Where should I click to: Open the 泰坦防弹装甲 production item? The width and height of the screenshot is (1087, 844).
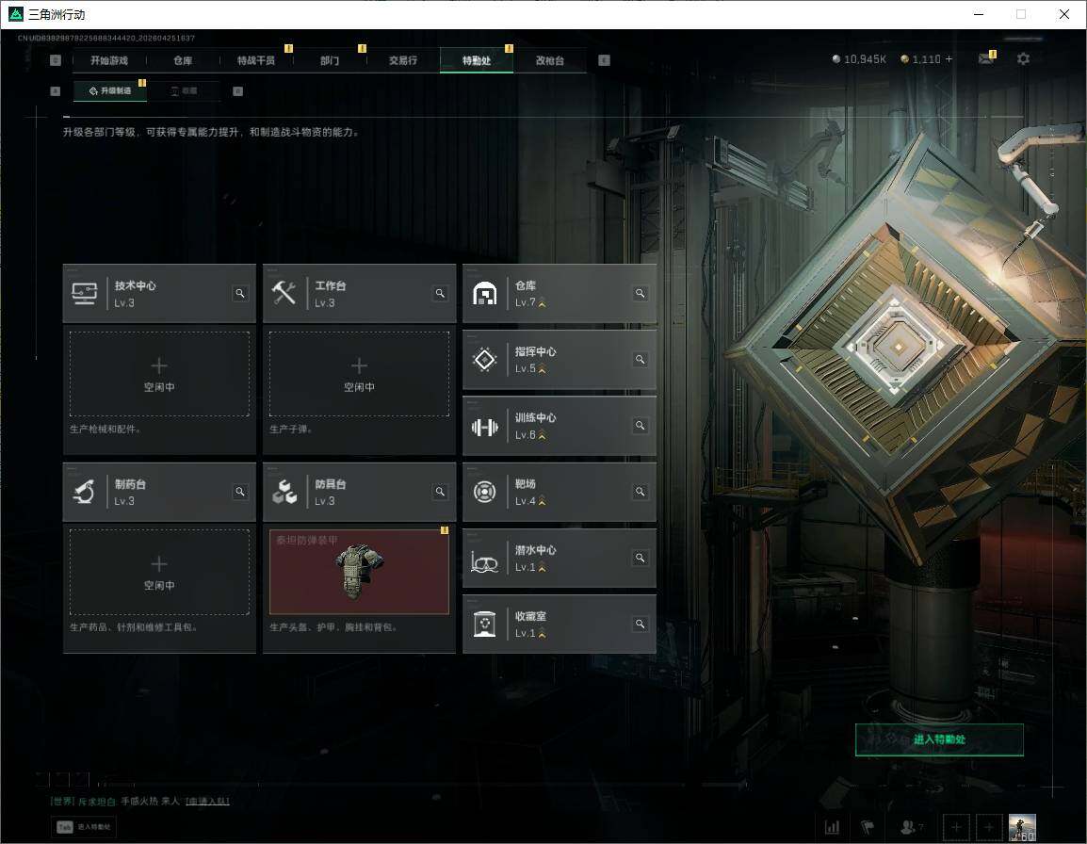(x=359, y=572)
